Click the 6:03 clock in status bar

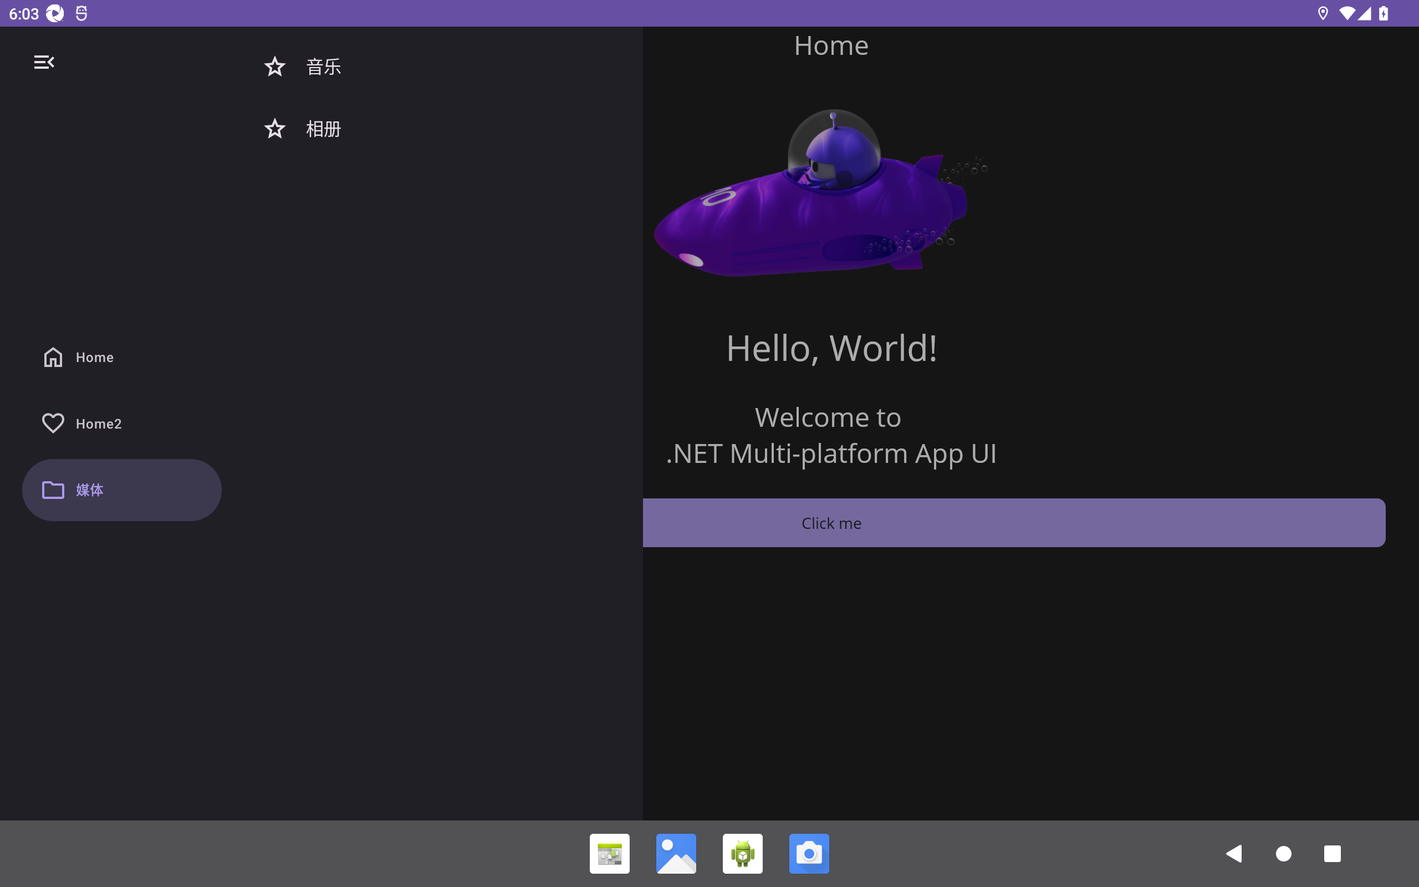pos(24,13)
